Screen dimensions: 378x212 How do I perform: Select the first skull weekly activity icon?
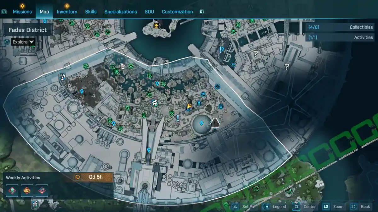click(x=12, y=191)
